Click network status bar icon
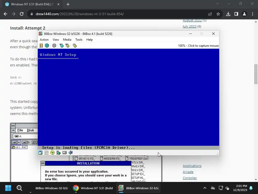 pyautogui.click(x=64, y=153)
